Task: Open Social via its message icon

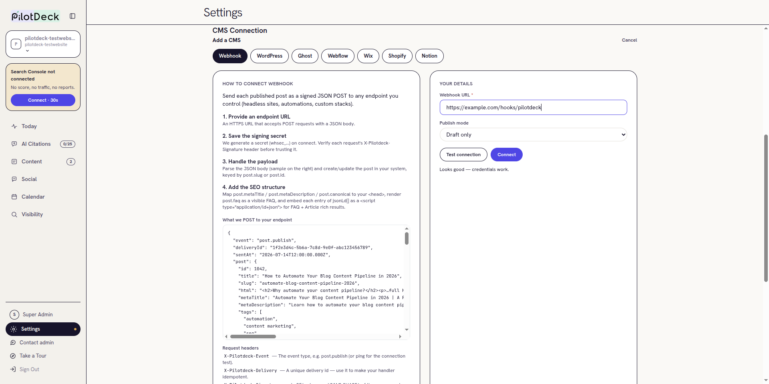Action: 14,179
